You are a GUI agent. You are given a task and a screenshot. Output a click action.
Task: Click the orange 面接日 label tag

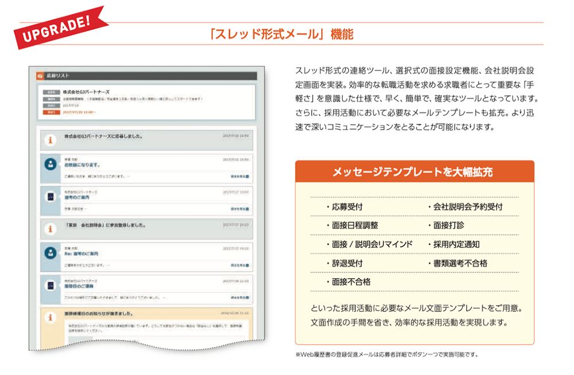pos(52,112)
